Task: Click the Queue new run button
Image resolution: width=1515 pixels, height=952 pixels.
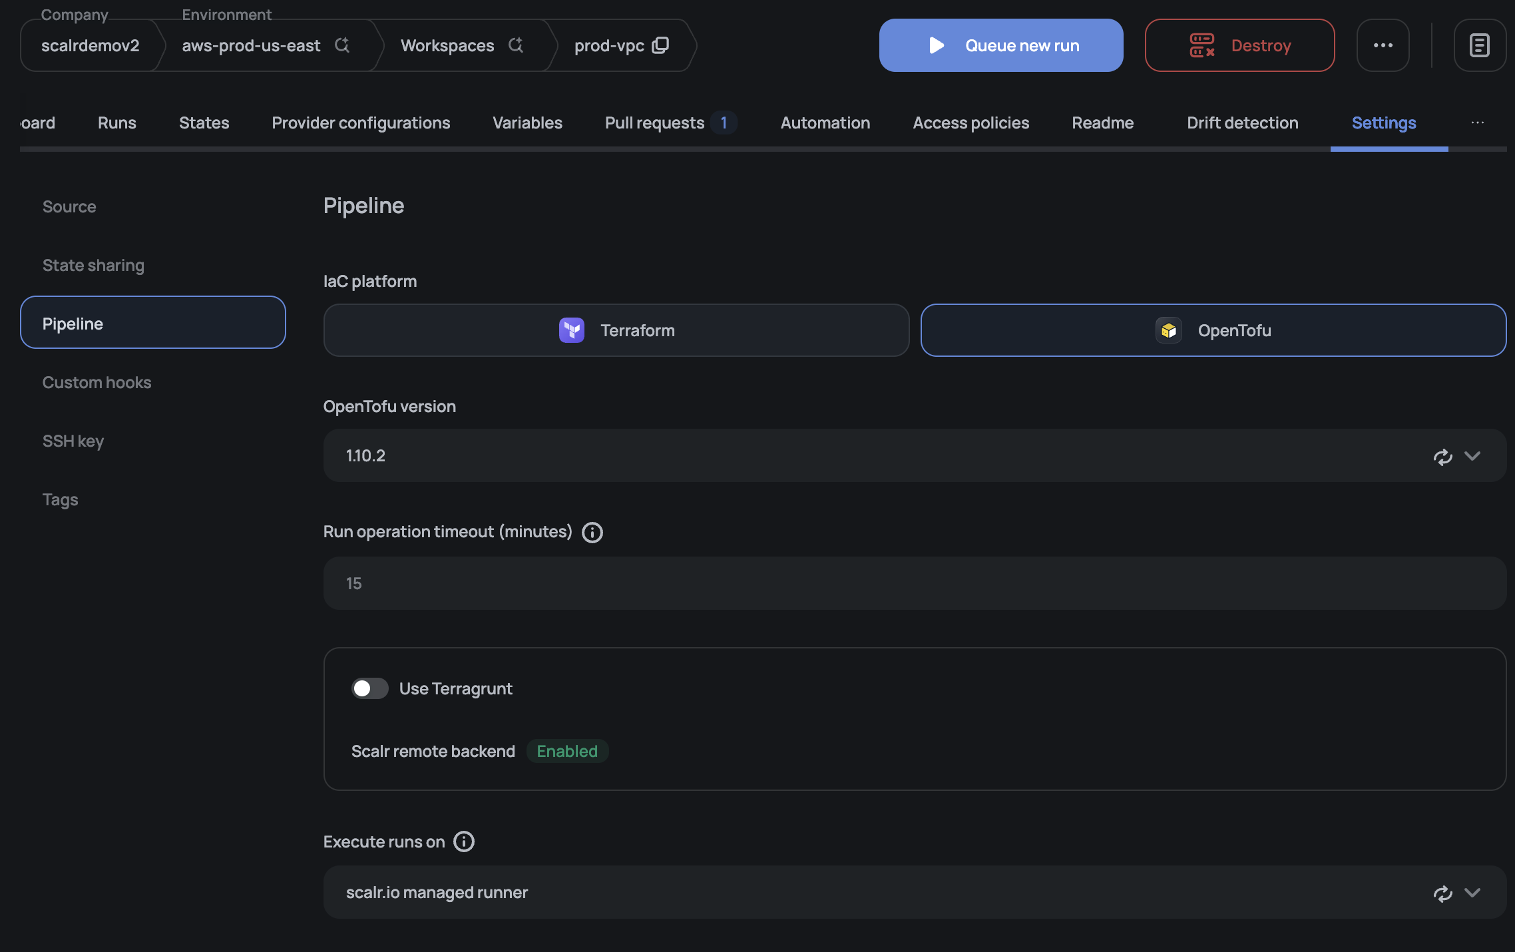Action: point(1001,45)
